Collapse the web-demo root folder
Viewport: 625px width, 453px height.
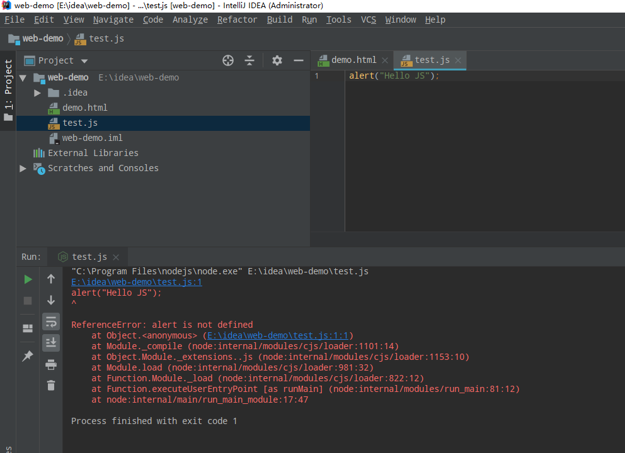tap(23, 77)
